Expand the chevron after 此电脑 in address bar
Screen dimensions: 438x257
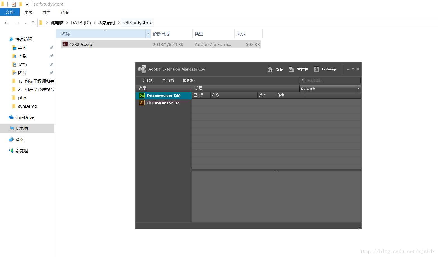coord(67,23)
